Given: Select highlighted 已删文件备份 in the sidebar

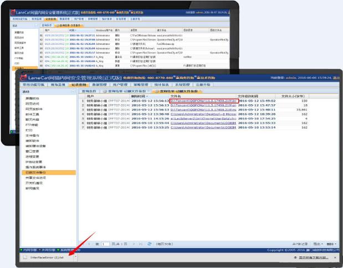Looking at the screenshot, I should (49, 173).
